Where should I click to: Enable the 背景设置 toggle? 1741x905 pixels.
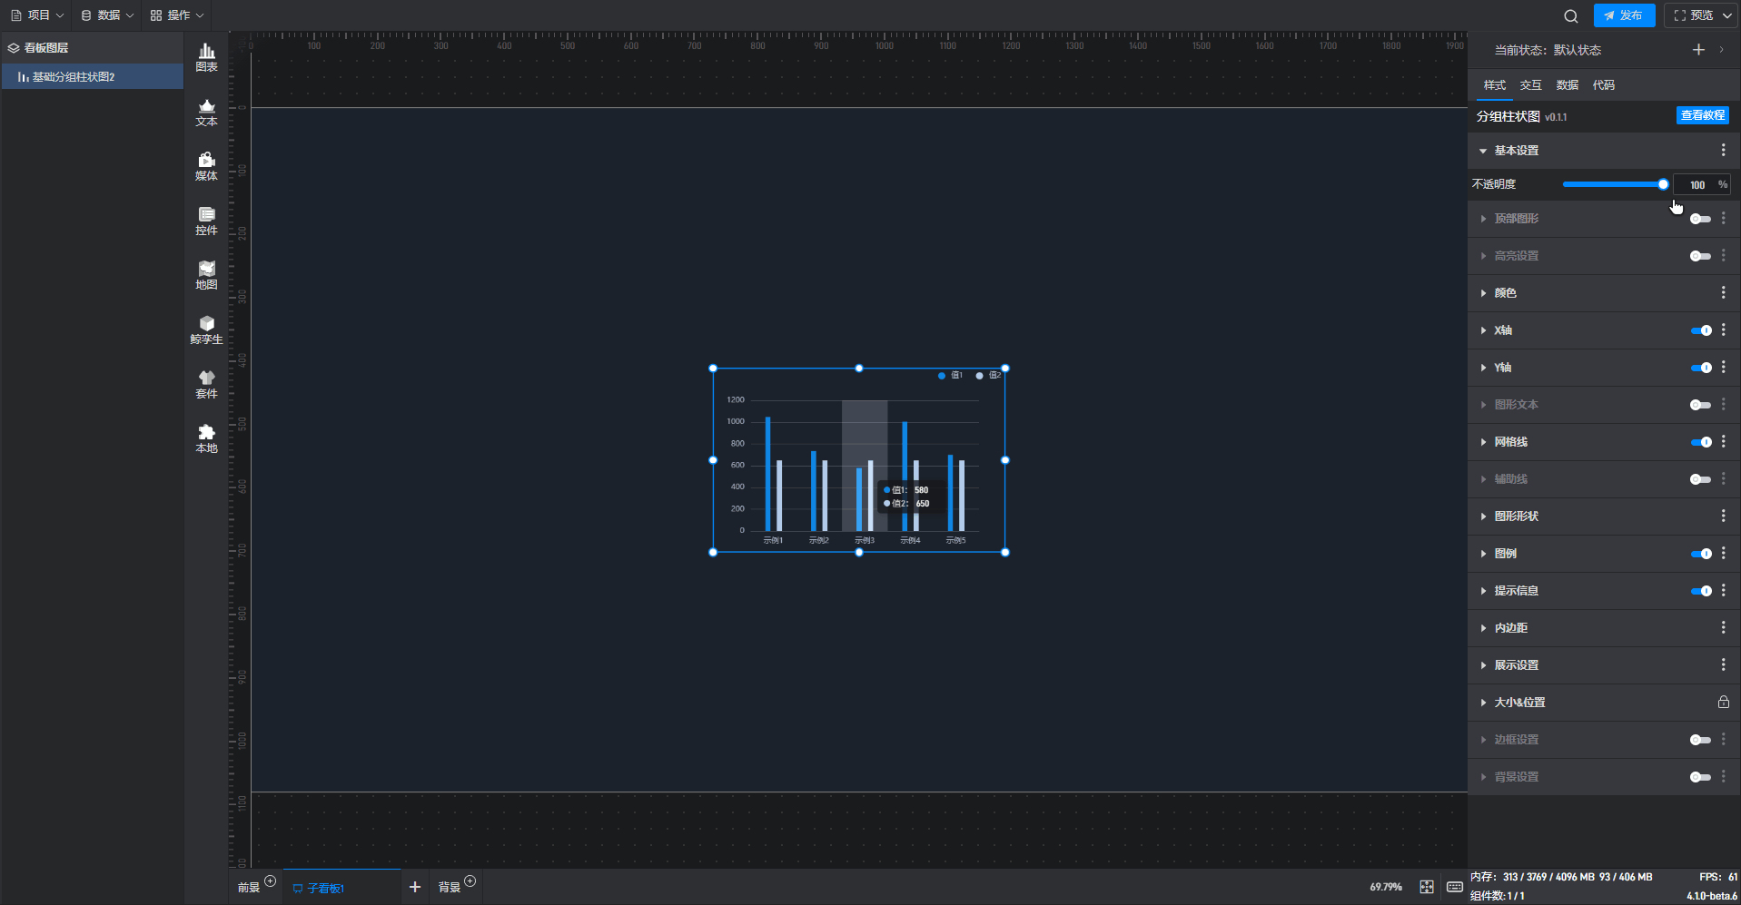pyautogui.click(x=1700, y=777)
